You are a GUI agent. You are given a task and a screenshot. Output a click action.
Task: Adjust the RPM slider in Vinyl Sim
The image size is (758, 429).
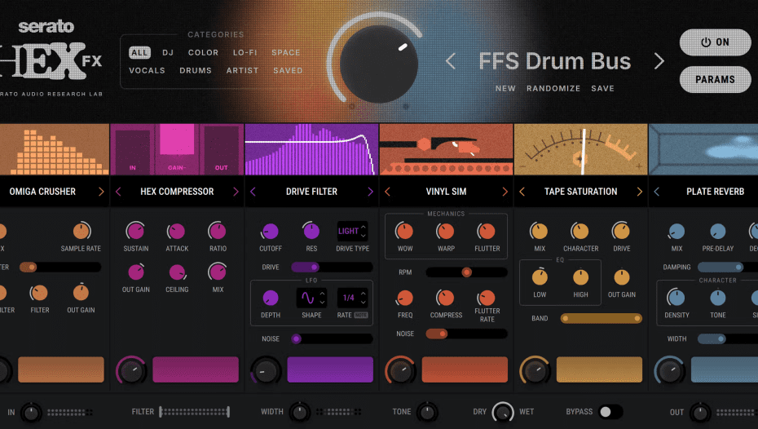(466, 272)
